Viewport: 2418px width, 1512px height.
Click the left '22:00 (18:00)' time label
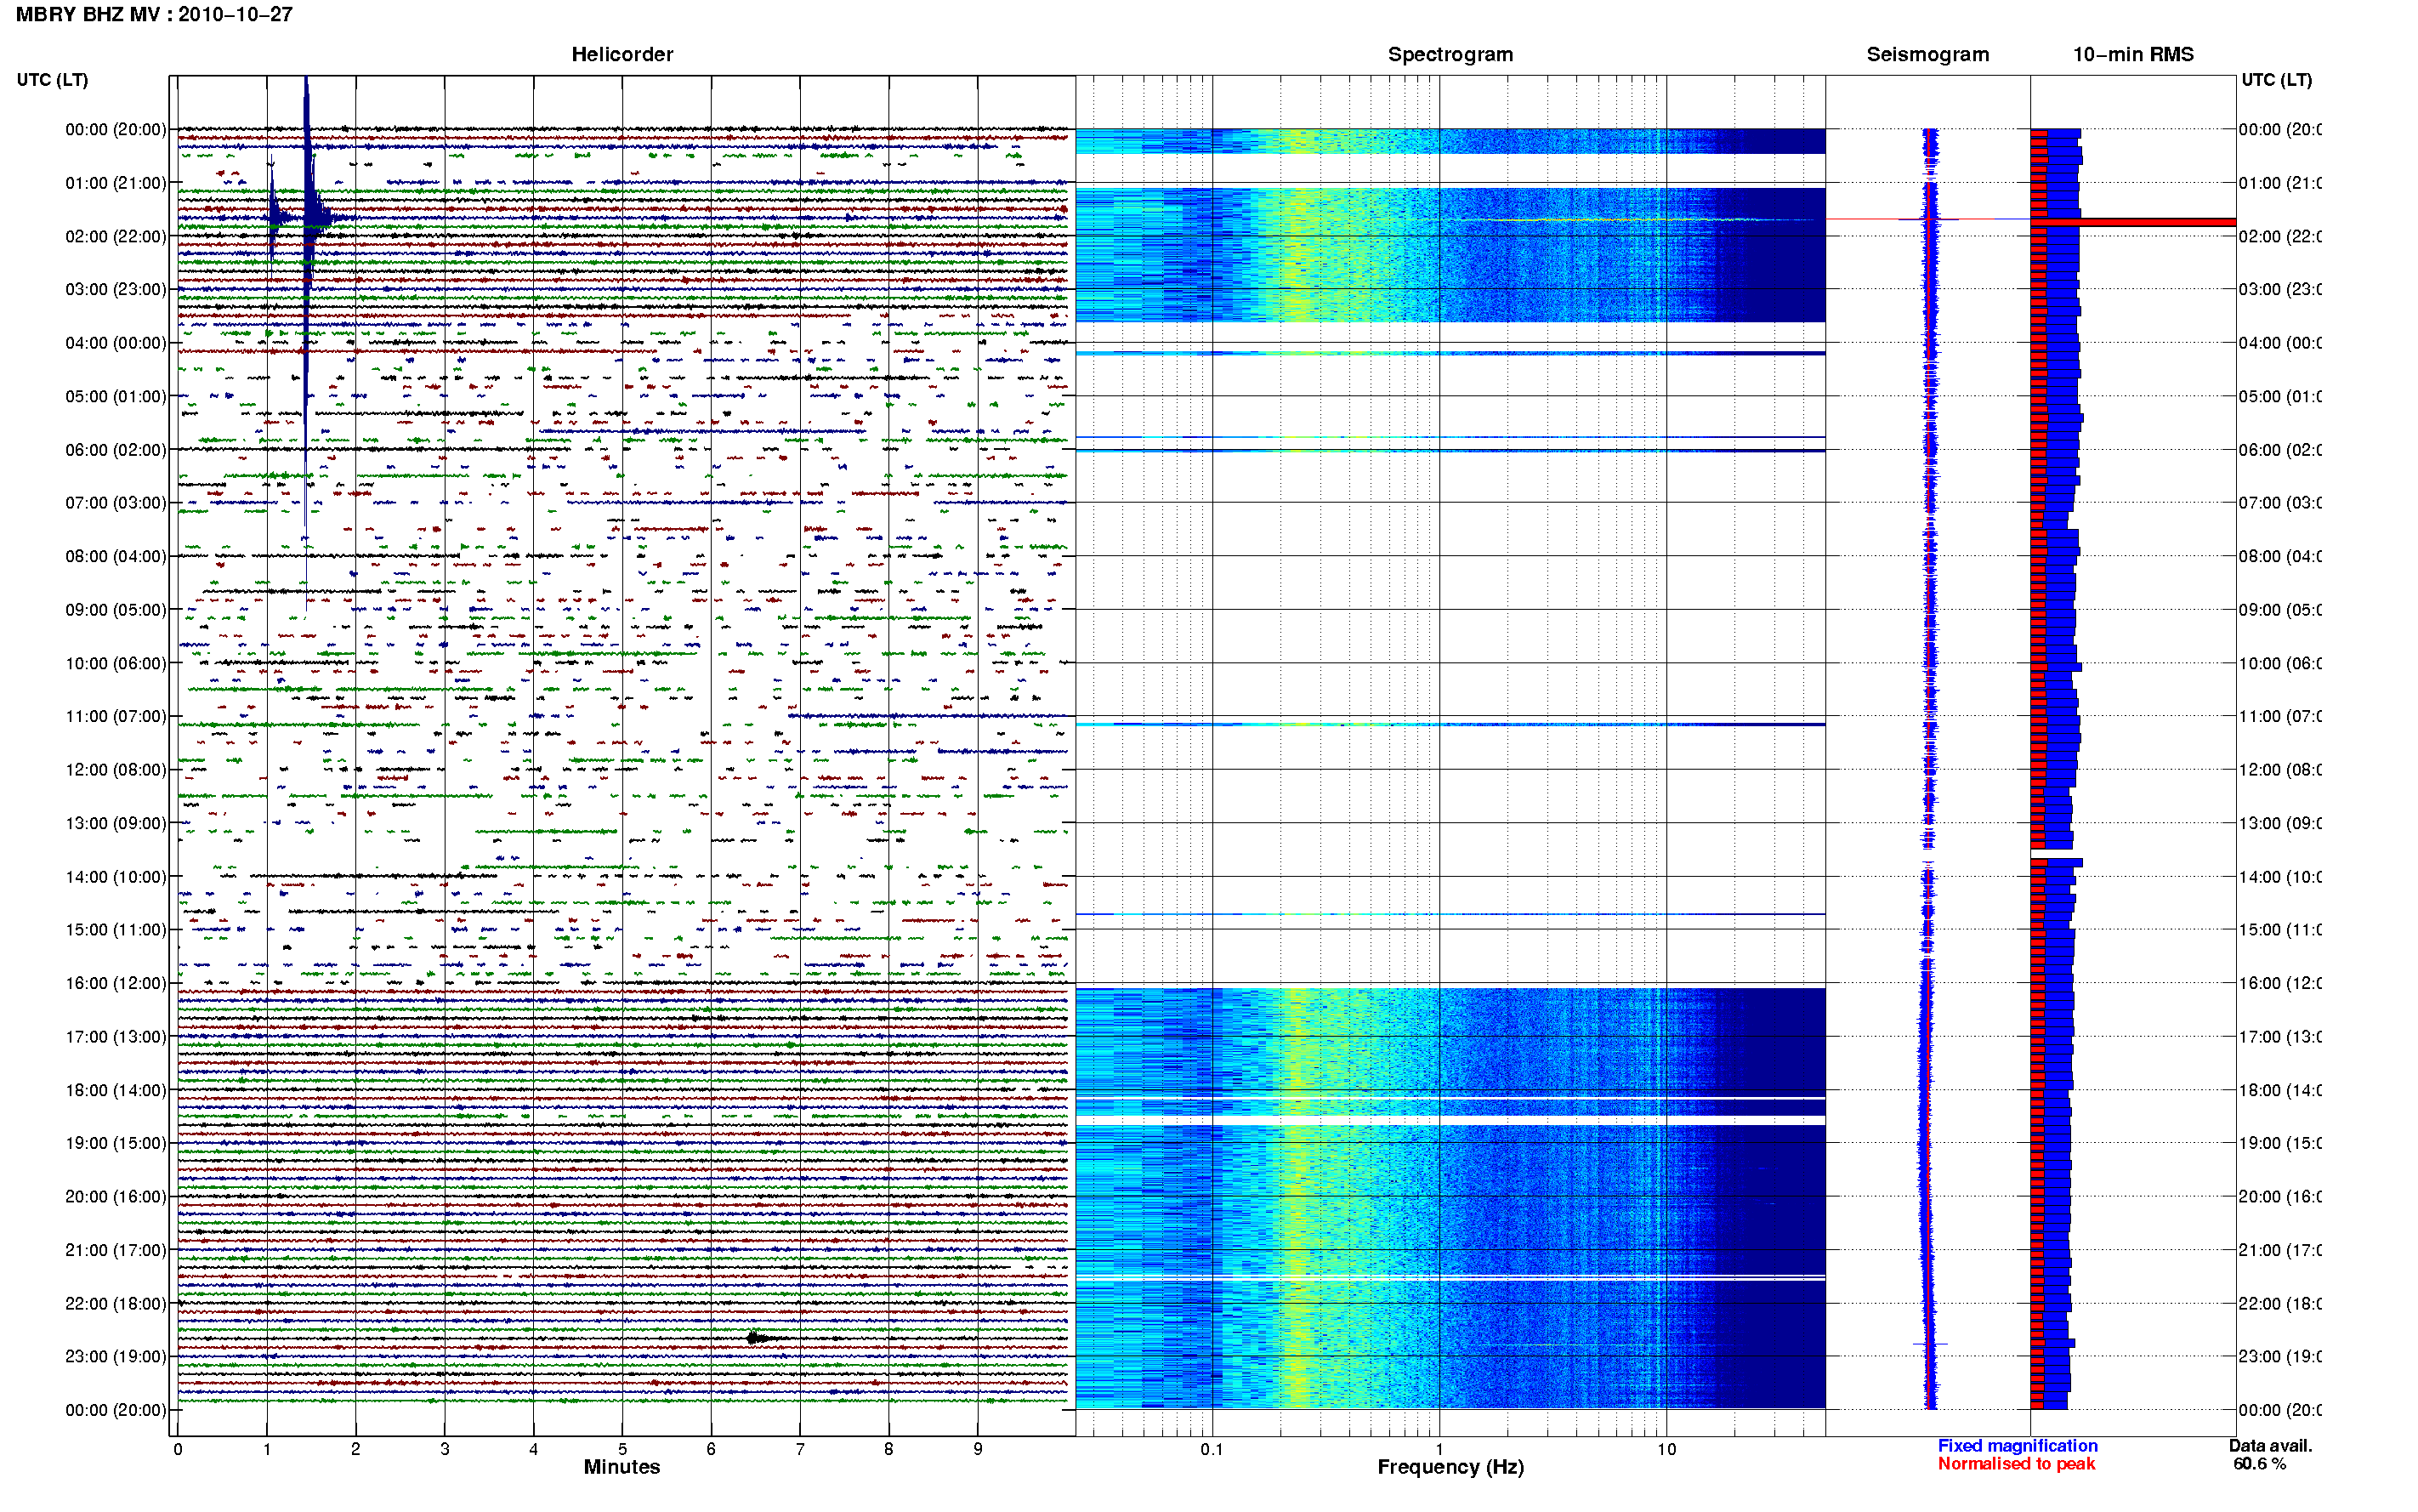click(x=116, y=1304)
